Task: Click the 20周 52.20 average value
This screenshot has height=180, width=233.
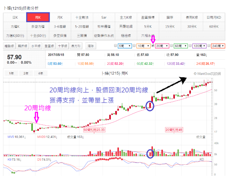Action: pyautogui.click(x=116, y=64)
